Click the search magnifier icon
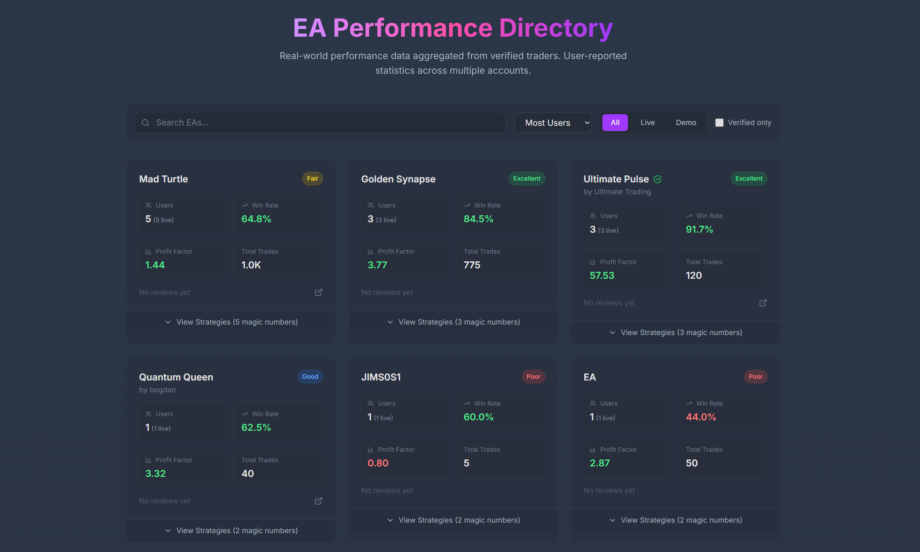 pos(145,123)
